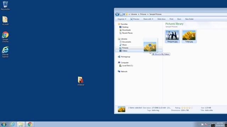Click the Pictures library heading
Viewport: 227px width, 127px height.
(x=174, y=24)
